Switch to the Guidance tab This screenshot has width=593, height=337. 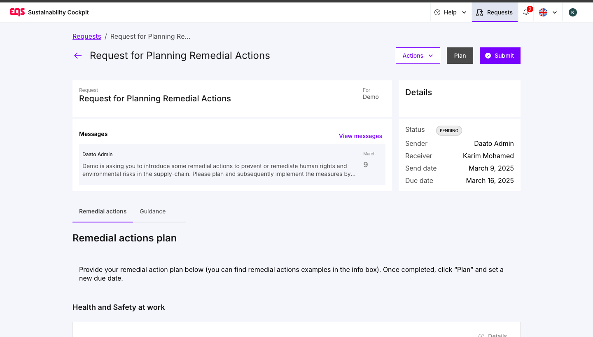[152, 211]
